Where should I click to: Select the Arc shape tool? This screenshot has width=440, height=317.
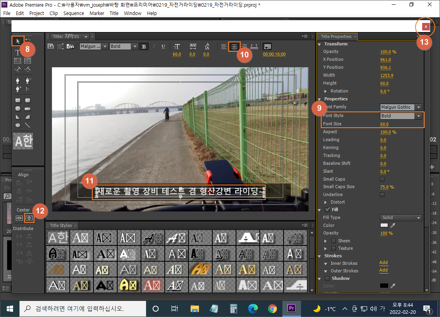pyautogui.click(x=27, y=117)
